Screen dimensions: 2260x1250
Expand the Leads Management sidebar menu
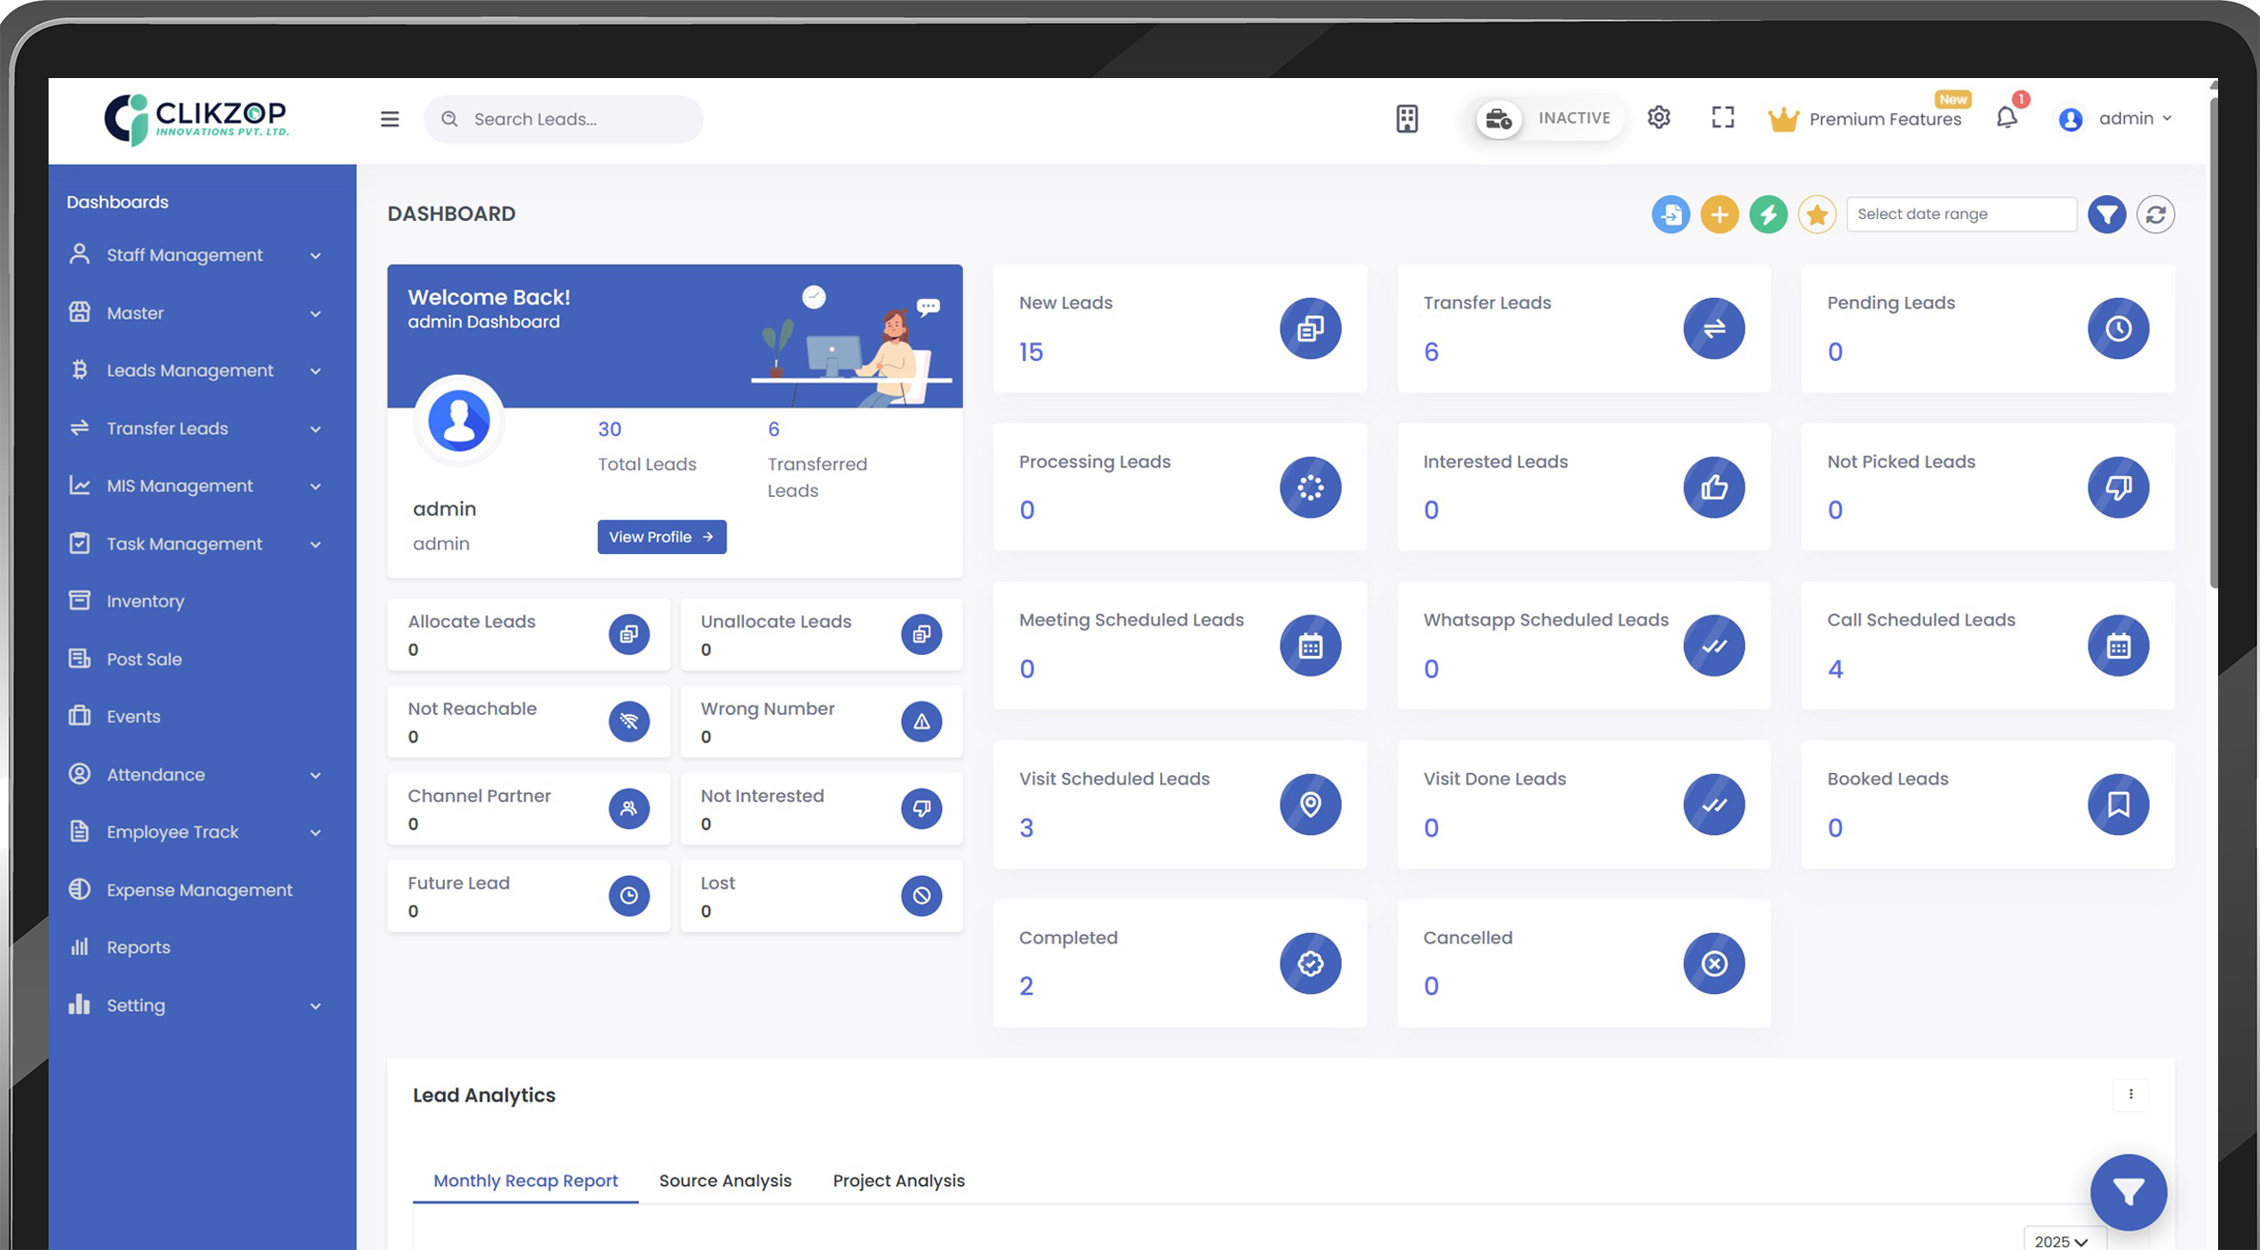click(x=190, y=370)
